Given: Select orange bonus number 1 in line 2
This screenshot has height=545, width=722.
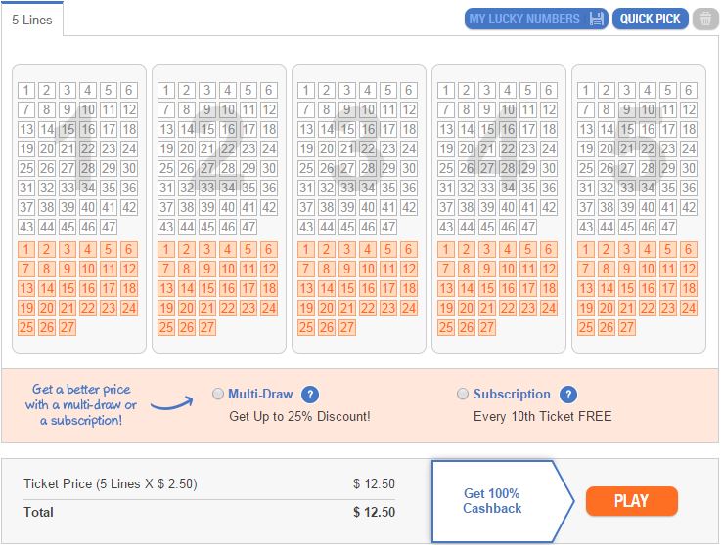Looking at the screenshot, I should coord(166,249).
